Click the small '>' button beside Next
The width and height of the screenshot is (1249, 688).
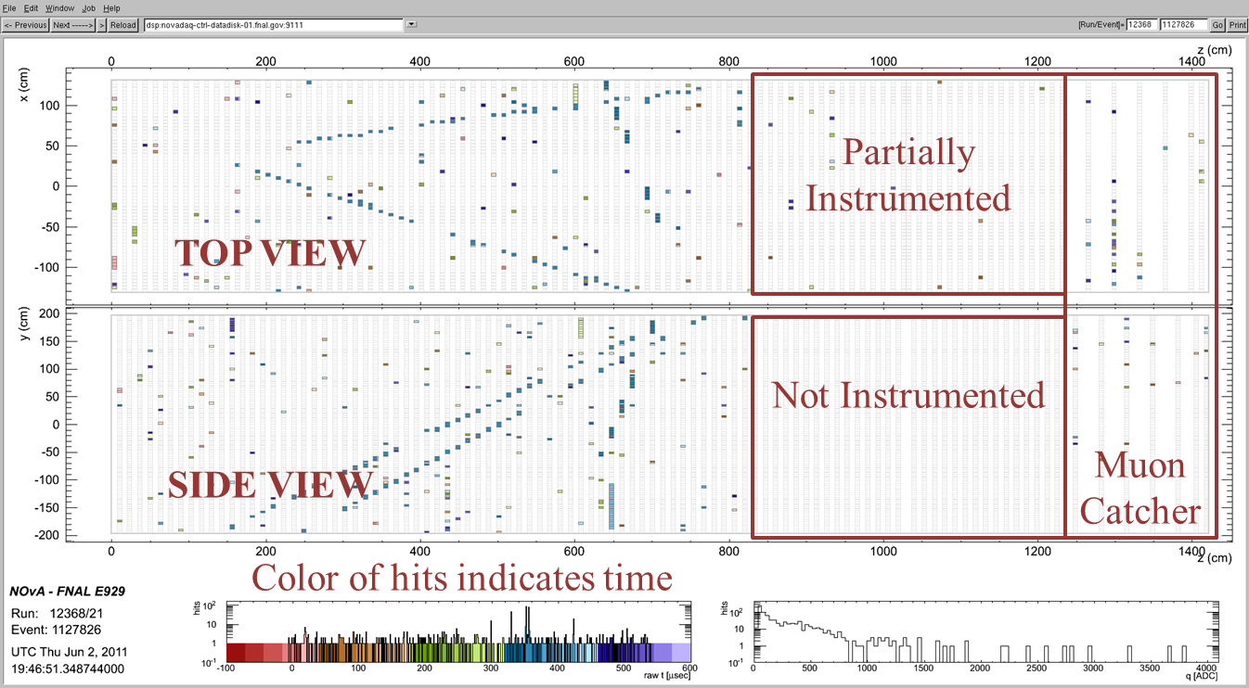pos(102,25)
